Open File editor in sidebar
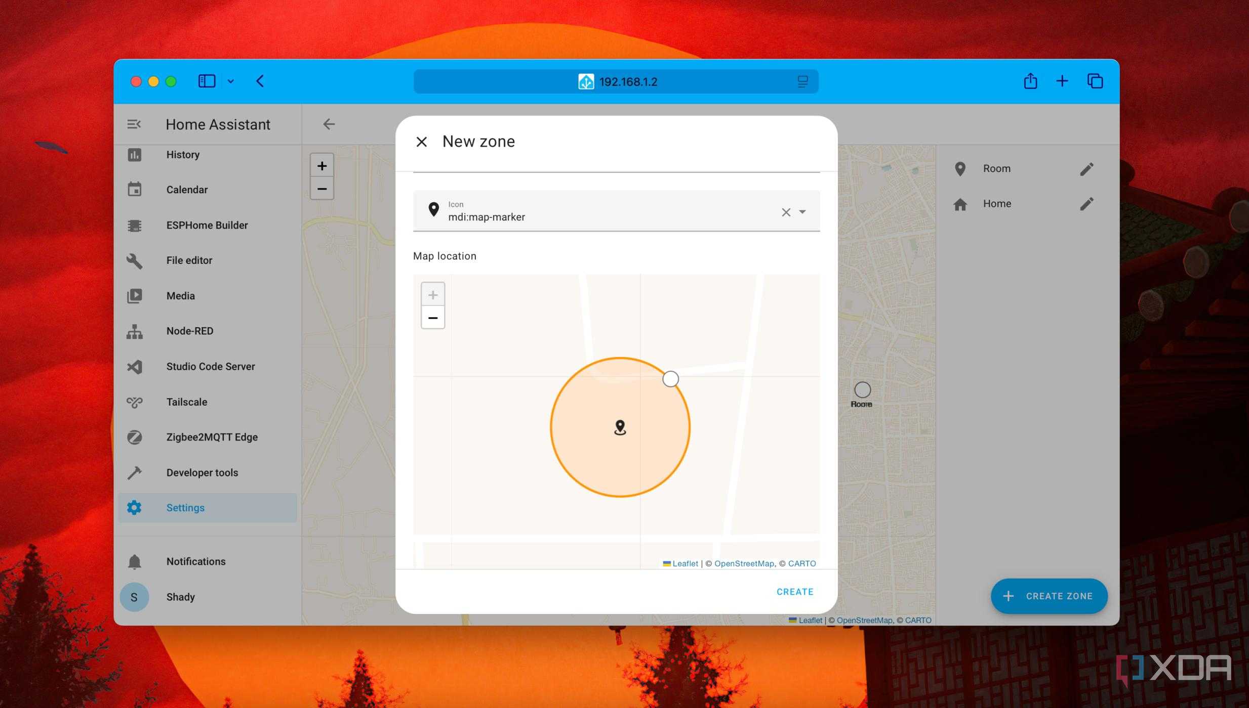This screenshot has width=1249, height=708. (x=208, y=260)
